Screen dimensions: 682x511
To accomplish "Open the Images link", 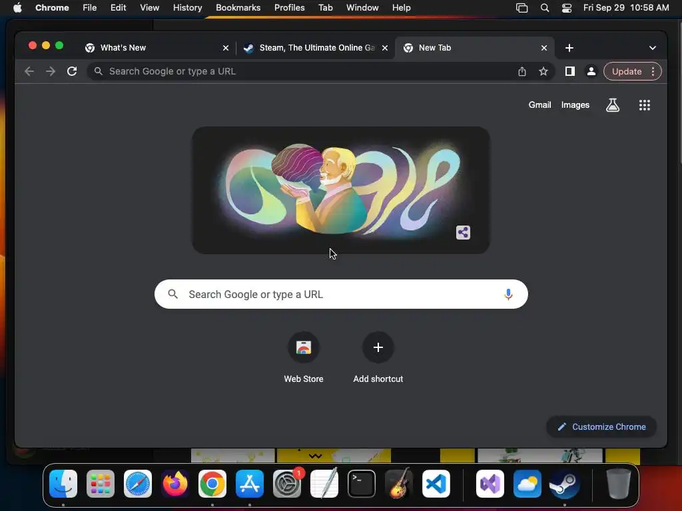I will coord(575,104).
